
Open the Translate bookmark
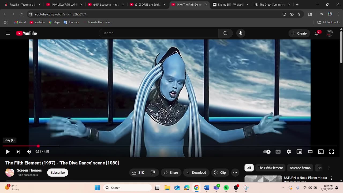click(71, 22)
